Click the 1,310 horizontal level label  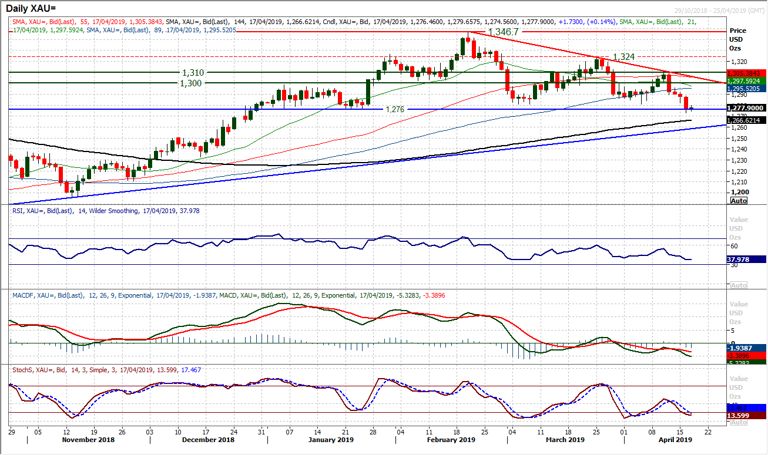(193, 72)
